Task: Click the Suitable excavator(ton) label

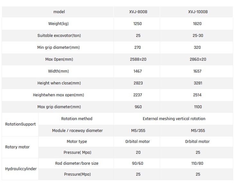Action: tap(58, 36)
